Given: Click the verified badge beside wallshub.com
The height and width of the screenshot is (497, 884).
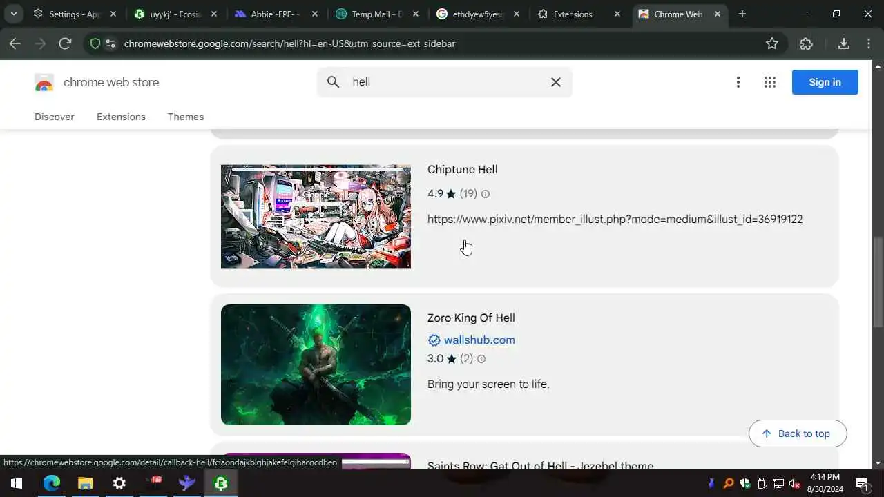Looking at the screenshot, I should (434, 340).
